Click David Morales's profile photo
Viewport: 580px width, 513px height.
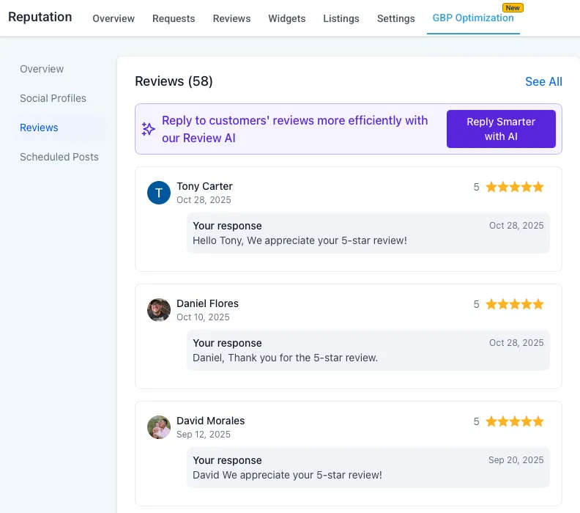coord(159,427)
